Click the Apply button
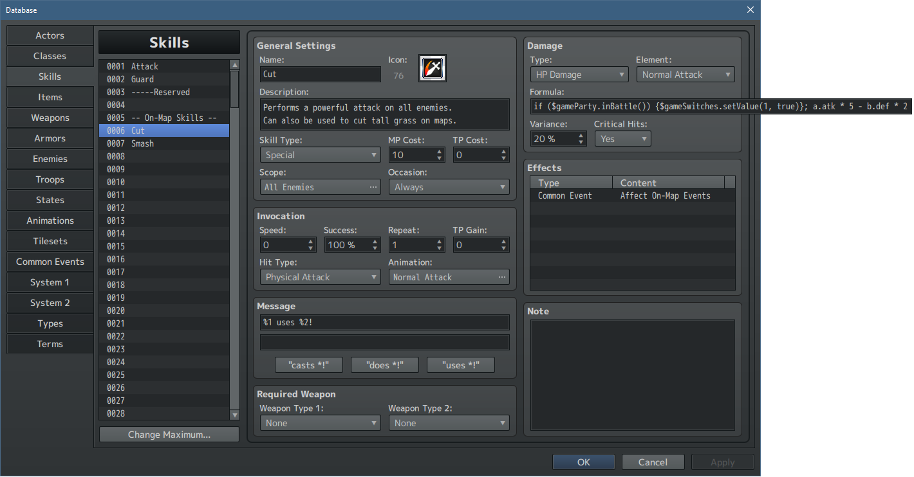This screenshot has height=477, width=914. 722,462
